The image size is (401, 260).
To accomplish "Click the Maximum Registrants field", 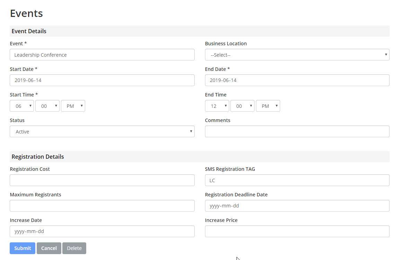I will [x=102, y=206].
